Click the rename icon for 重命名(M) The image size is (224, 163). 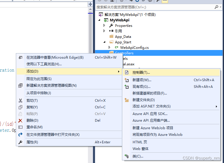pos(20,127)
